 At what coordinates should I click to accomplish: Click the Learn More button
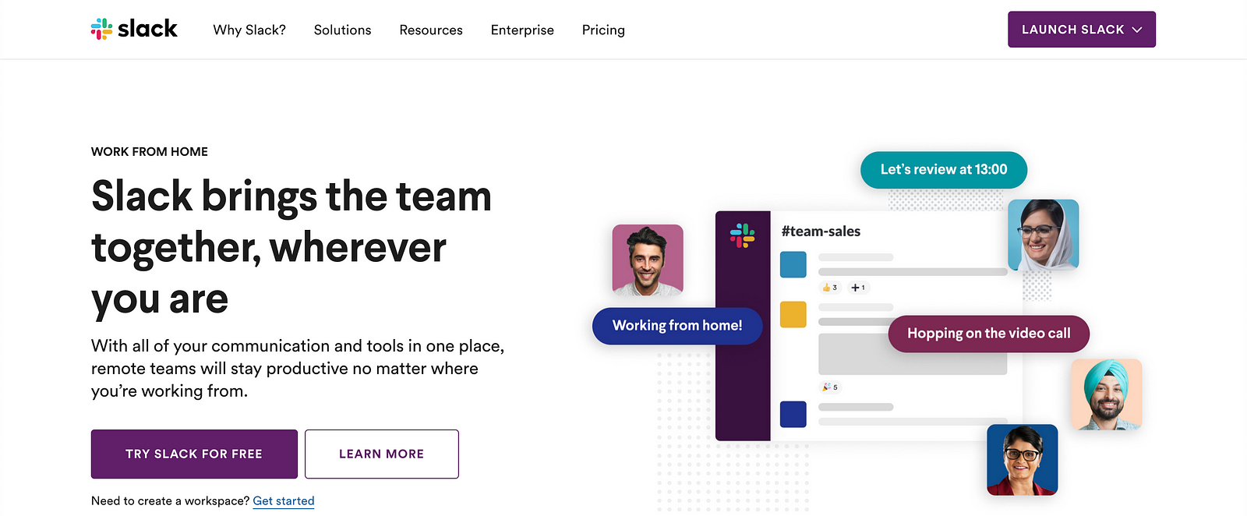[382, 454]
